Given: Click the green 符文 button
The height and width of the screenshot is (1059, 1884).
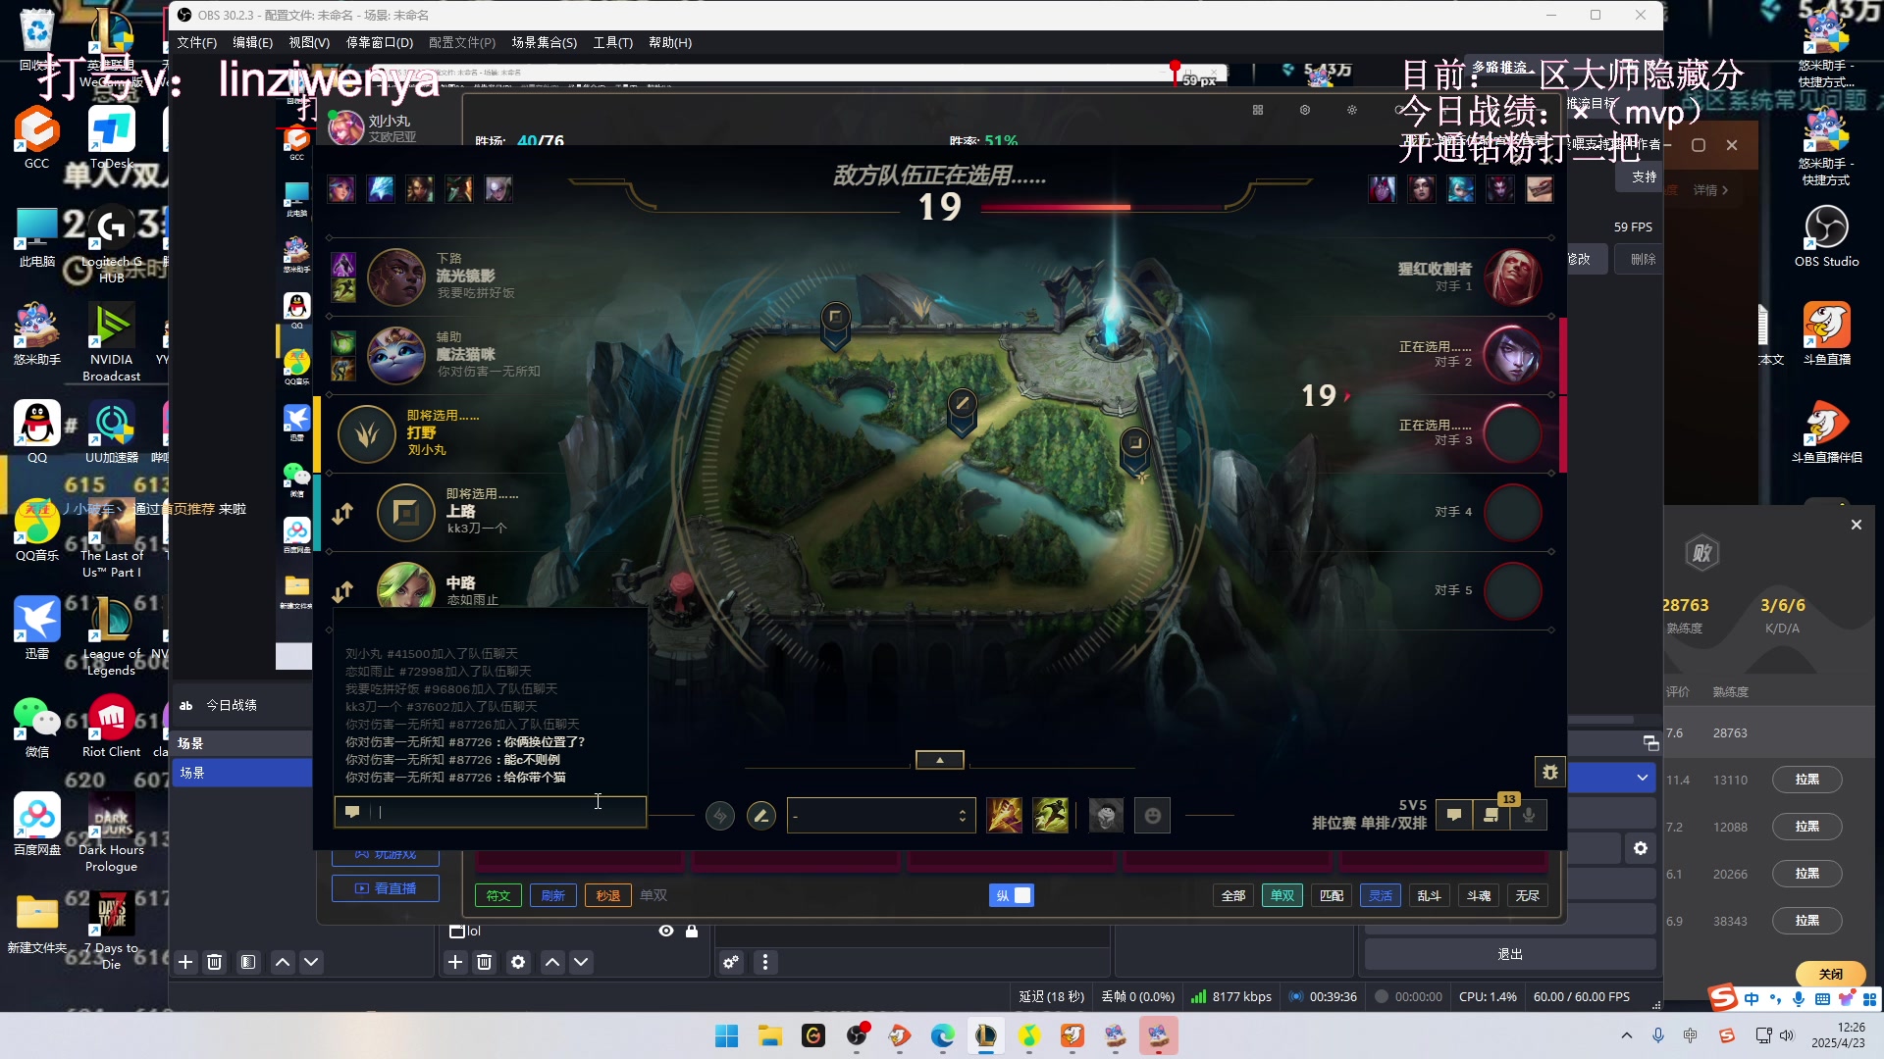Looking at the screenshot, I should (x=498, y=895).
